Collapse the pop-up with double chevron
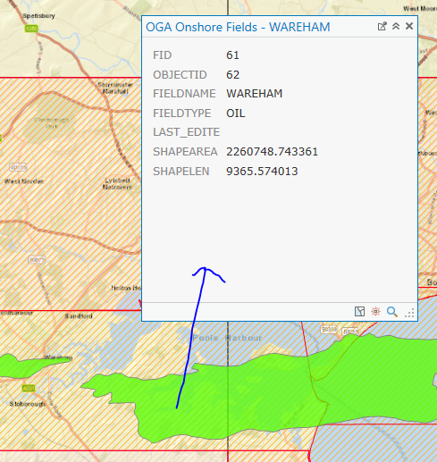 pyautogui.click(x=396, y=26)
